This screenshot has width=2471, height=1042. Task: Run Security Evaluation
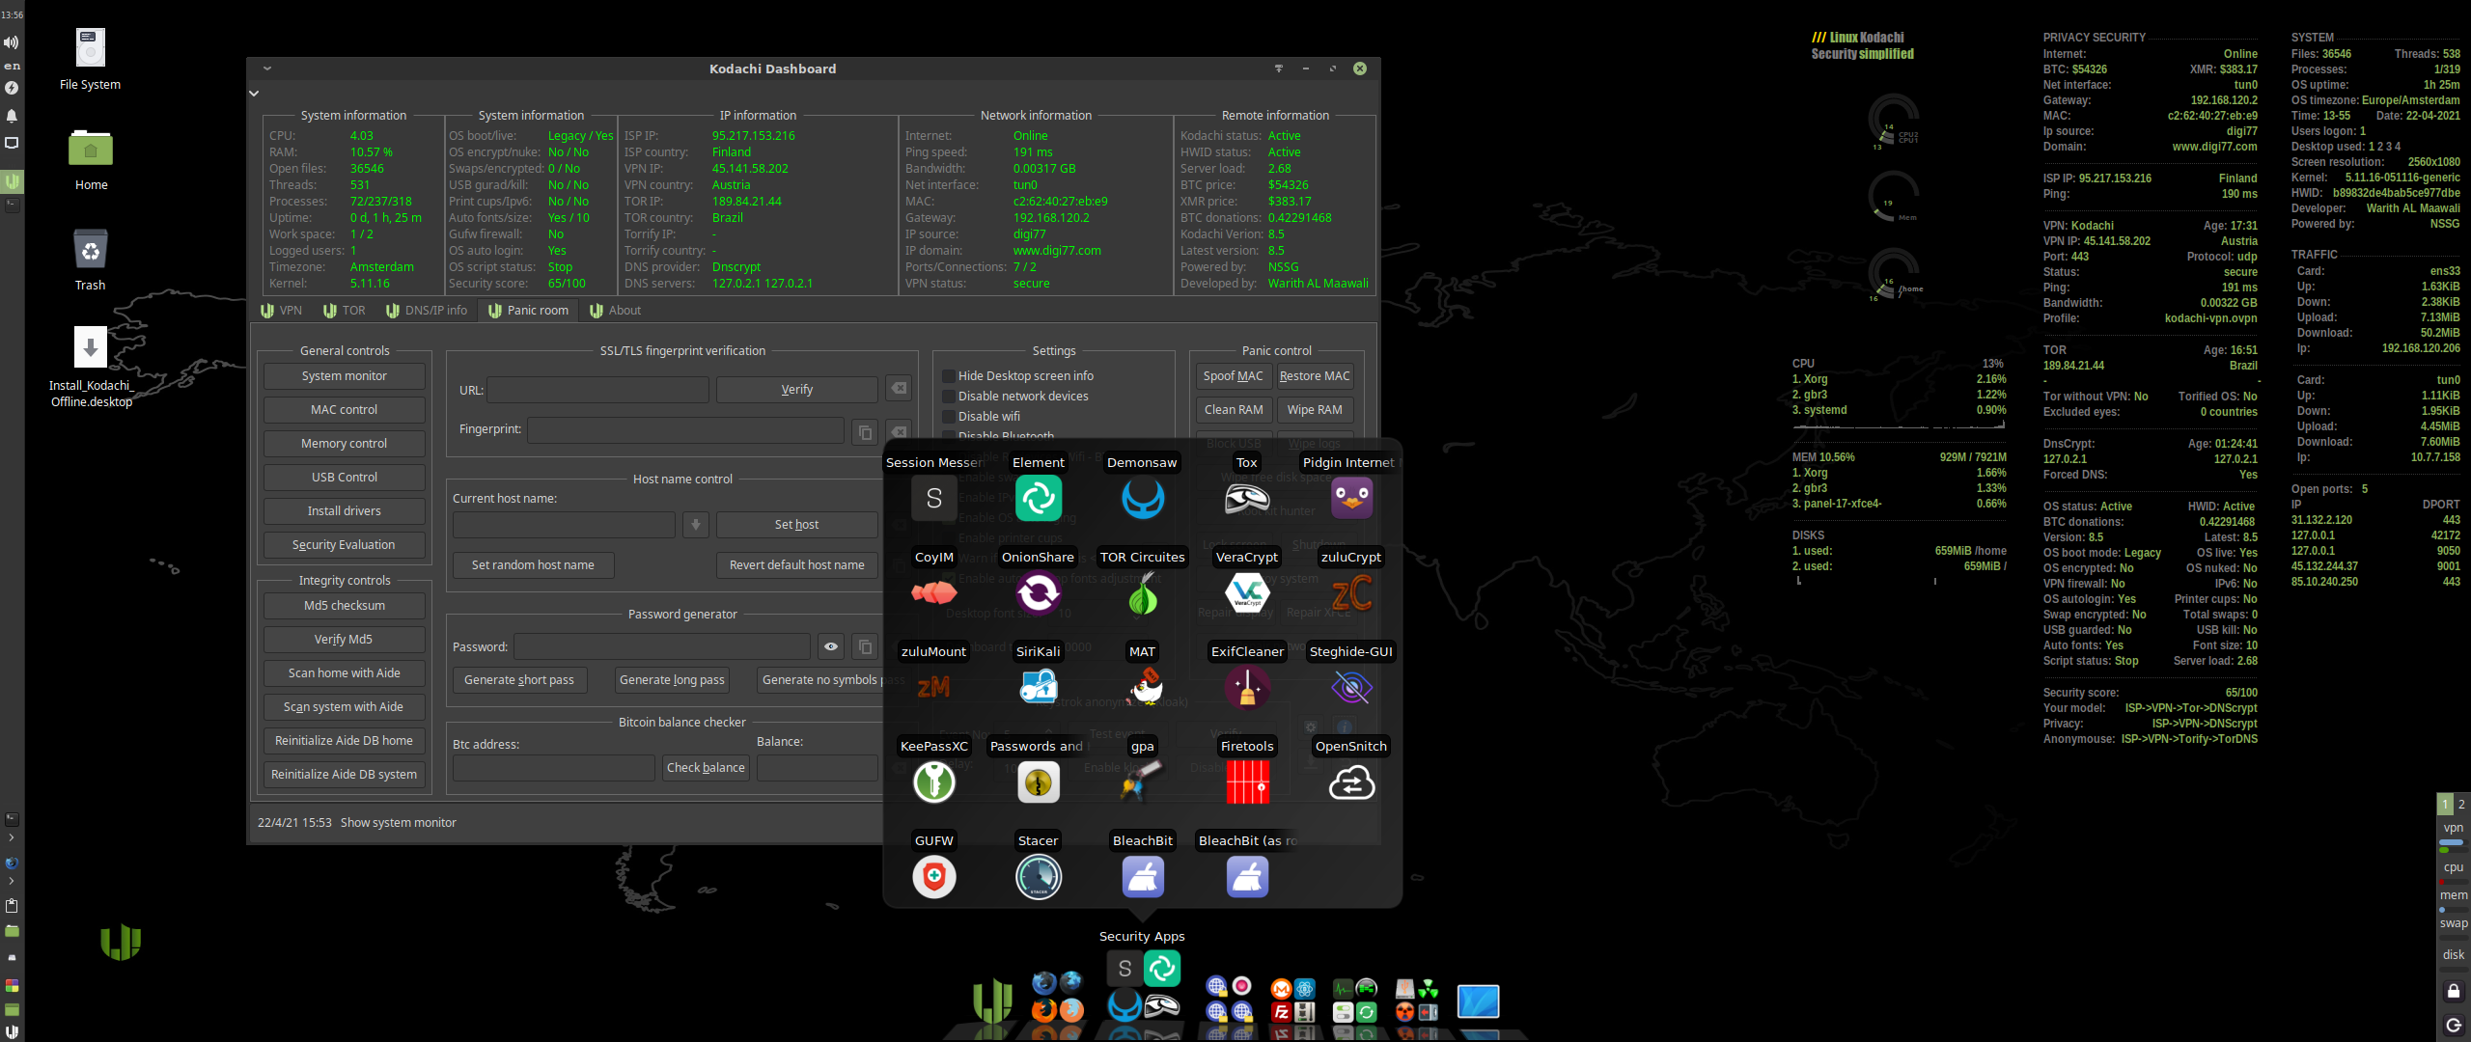345,545
